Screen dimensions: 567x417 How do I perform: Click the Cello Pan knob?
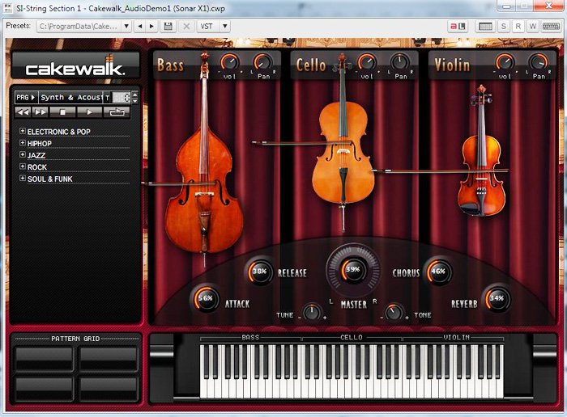(400, 62)
